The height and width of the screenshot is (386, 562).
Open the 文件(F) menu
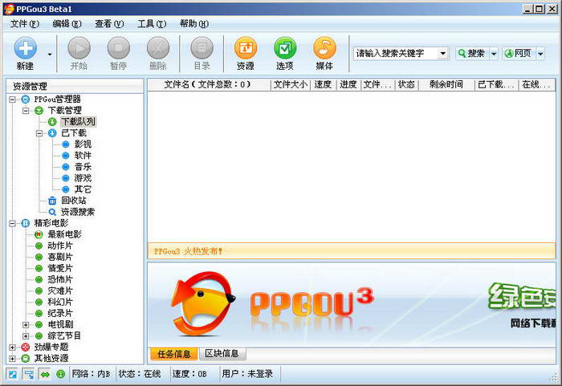[24, 23]
